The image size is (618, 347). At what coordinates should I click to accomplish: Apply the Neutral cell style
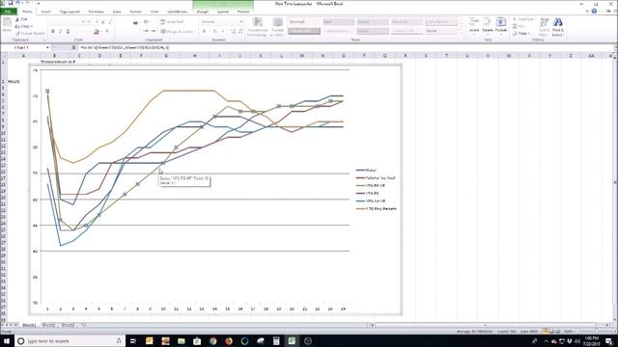[x=407, y=22]
